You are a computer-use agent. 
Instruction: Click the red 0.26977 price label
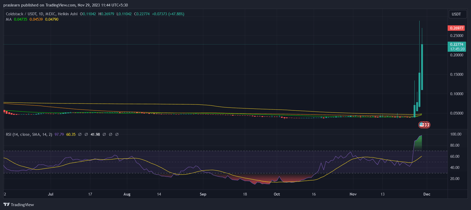pos(456,28)
